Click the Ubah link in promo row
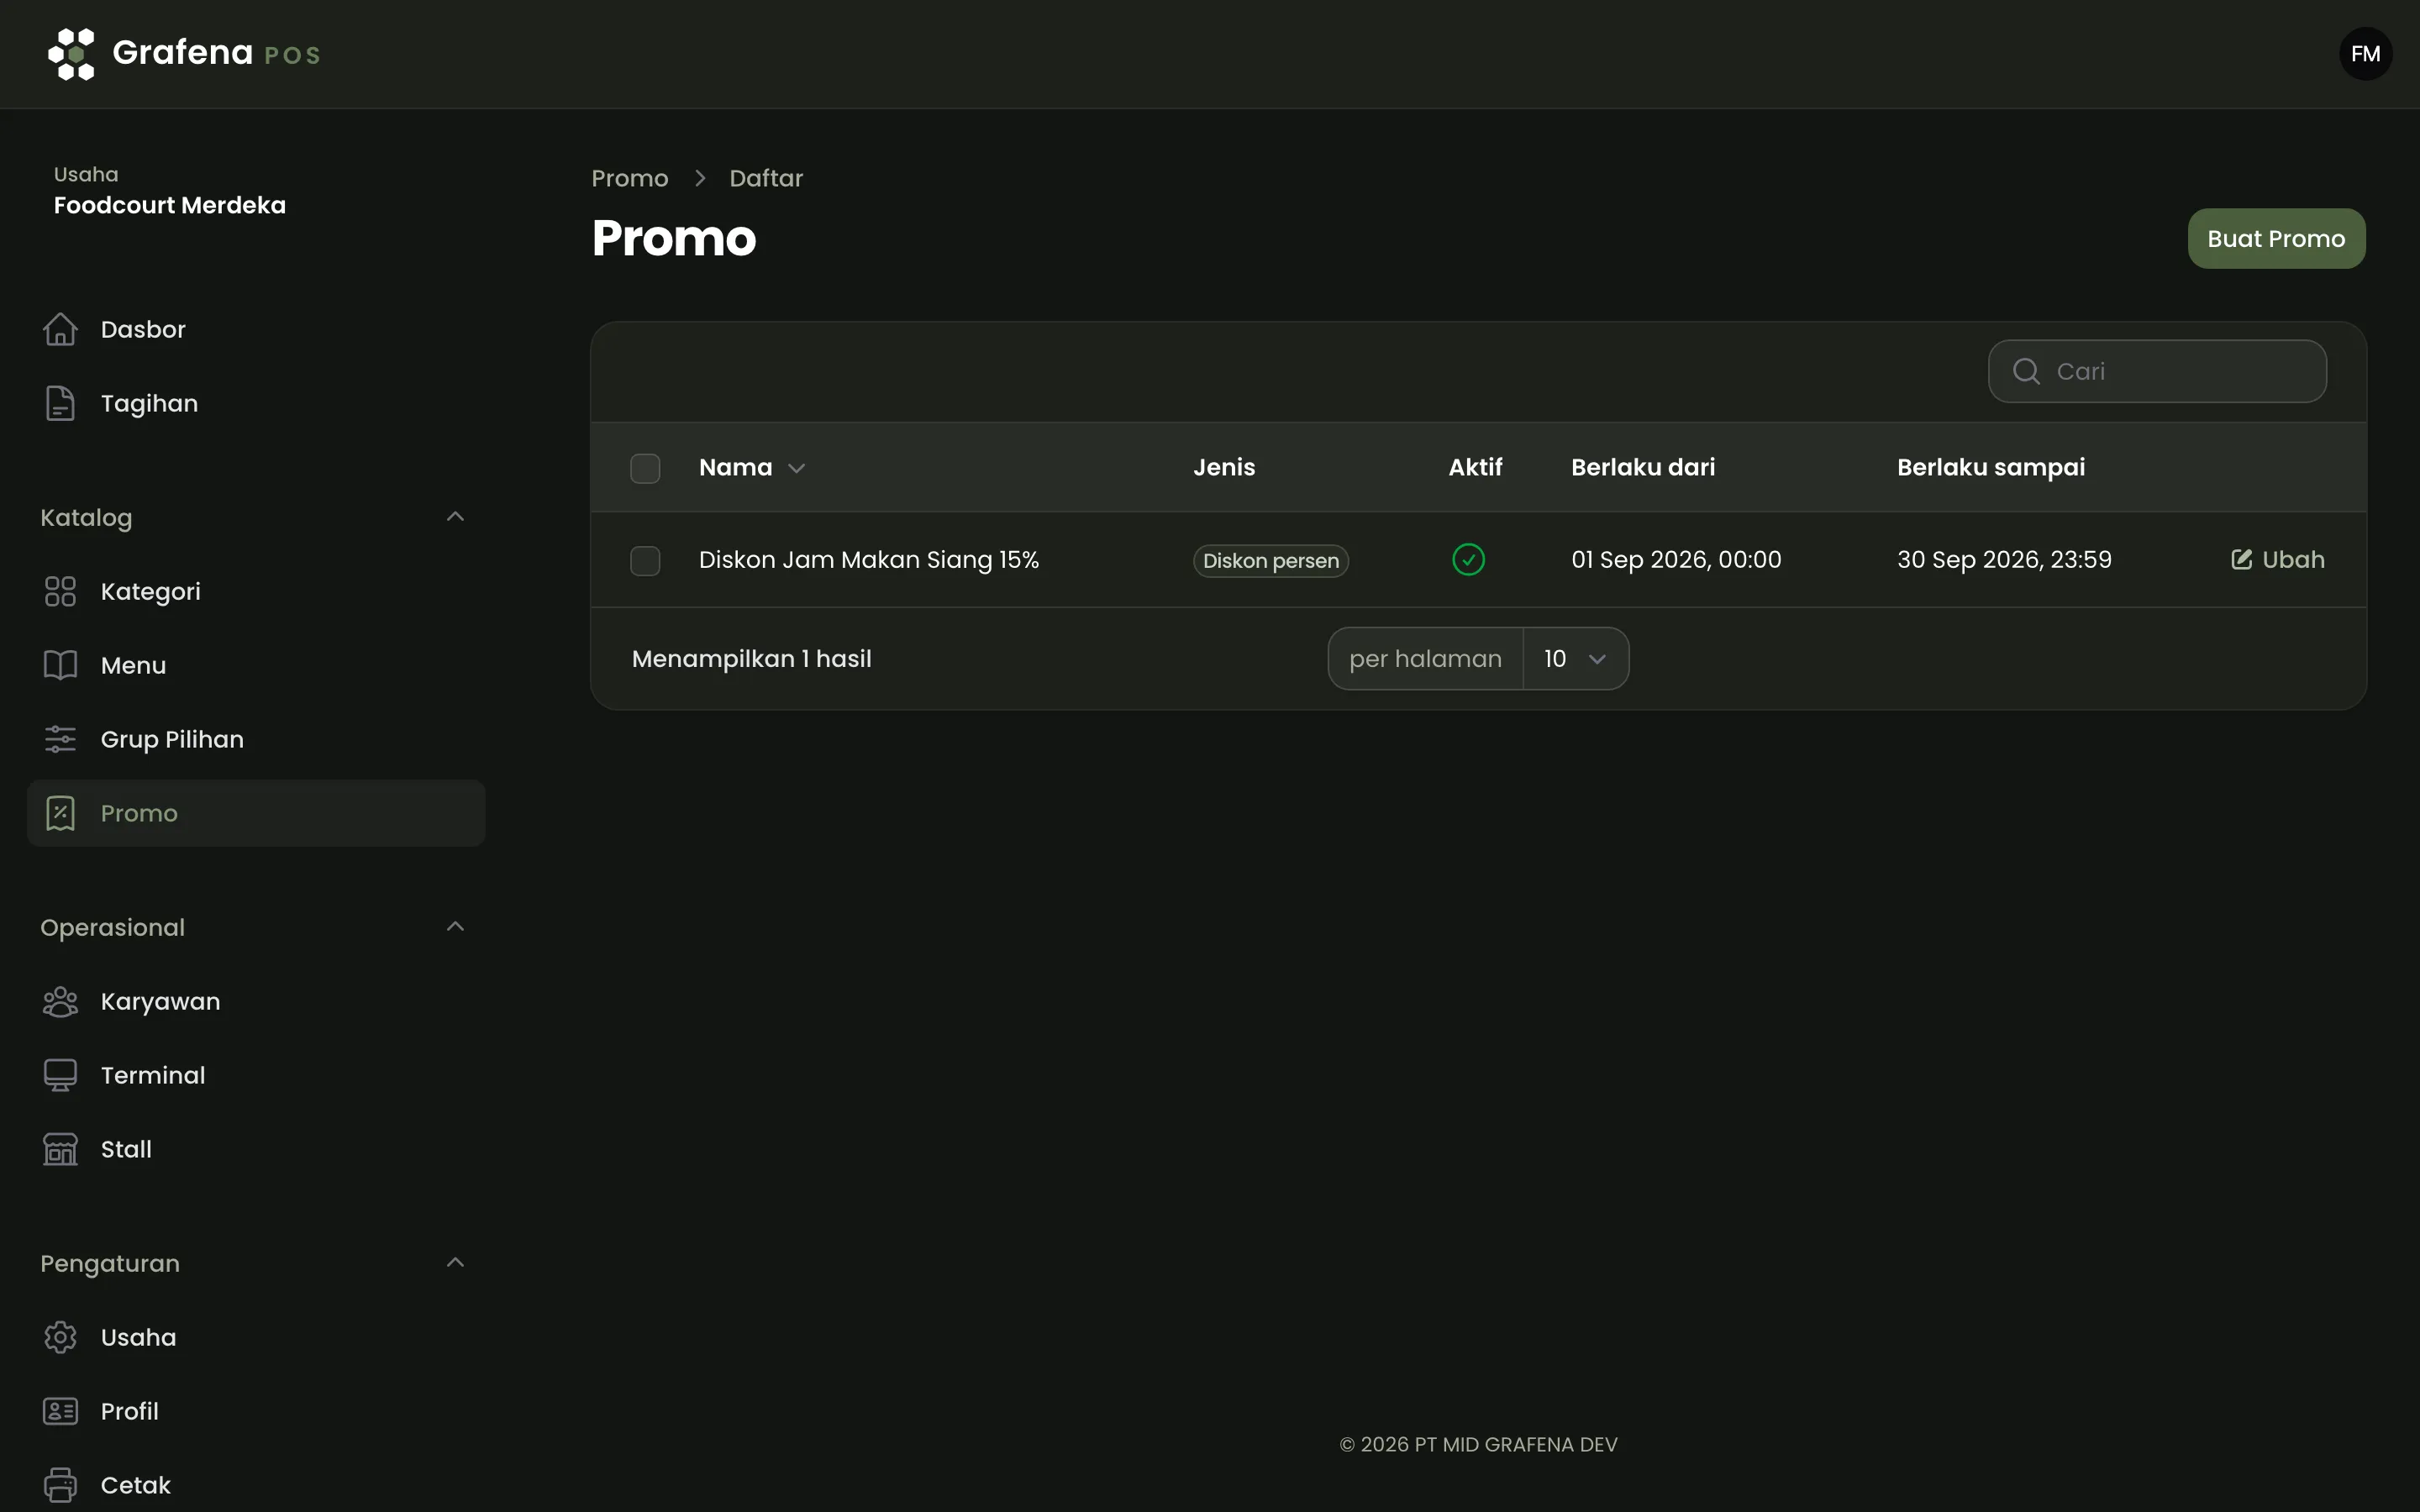Viewport: 2420px width, 1512px height. tap(2277, 559)
